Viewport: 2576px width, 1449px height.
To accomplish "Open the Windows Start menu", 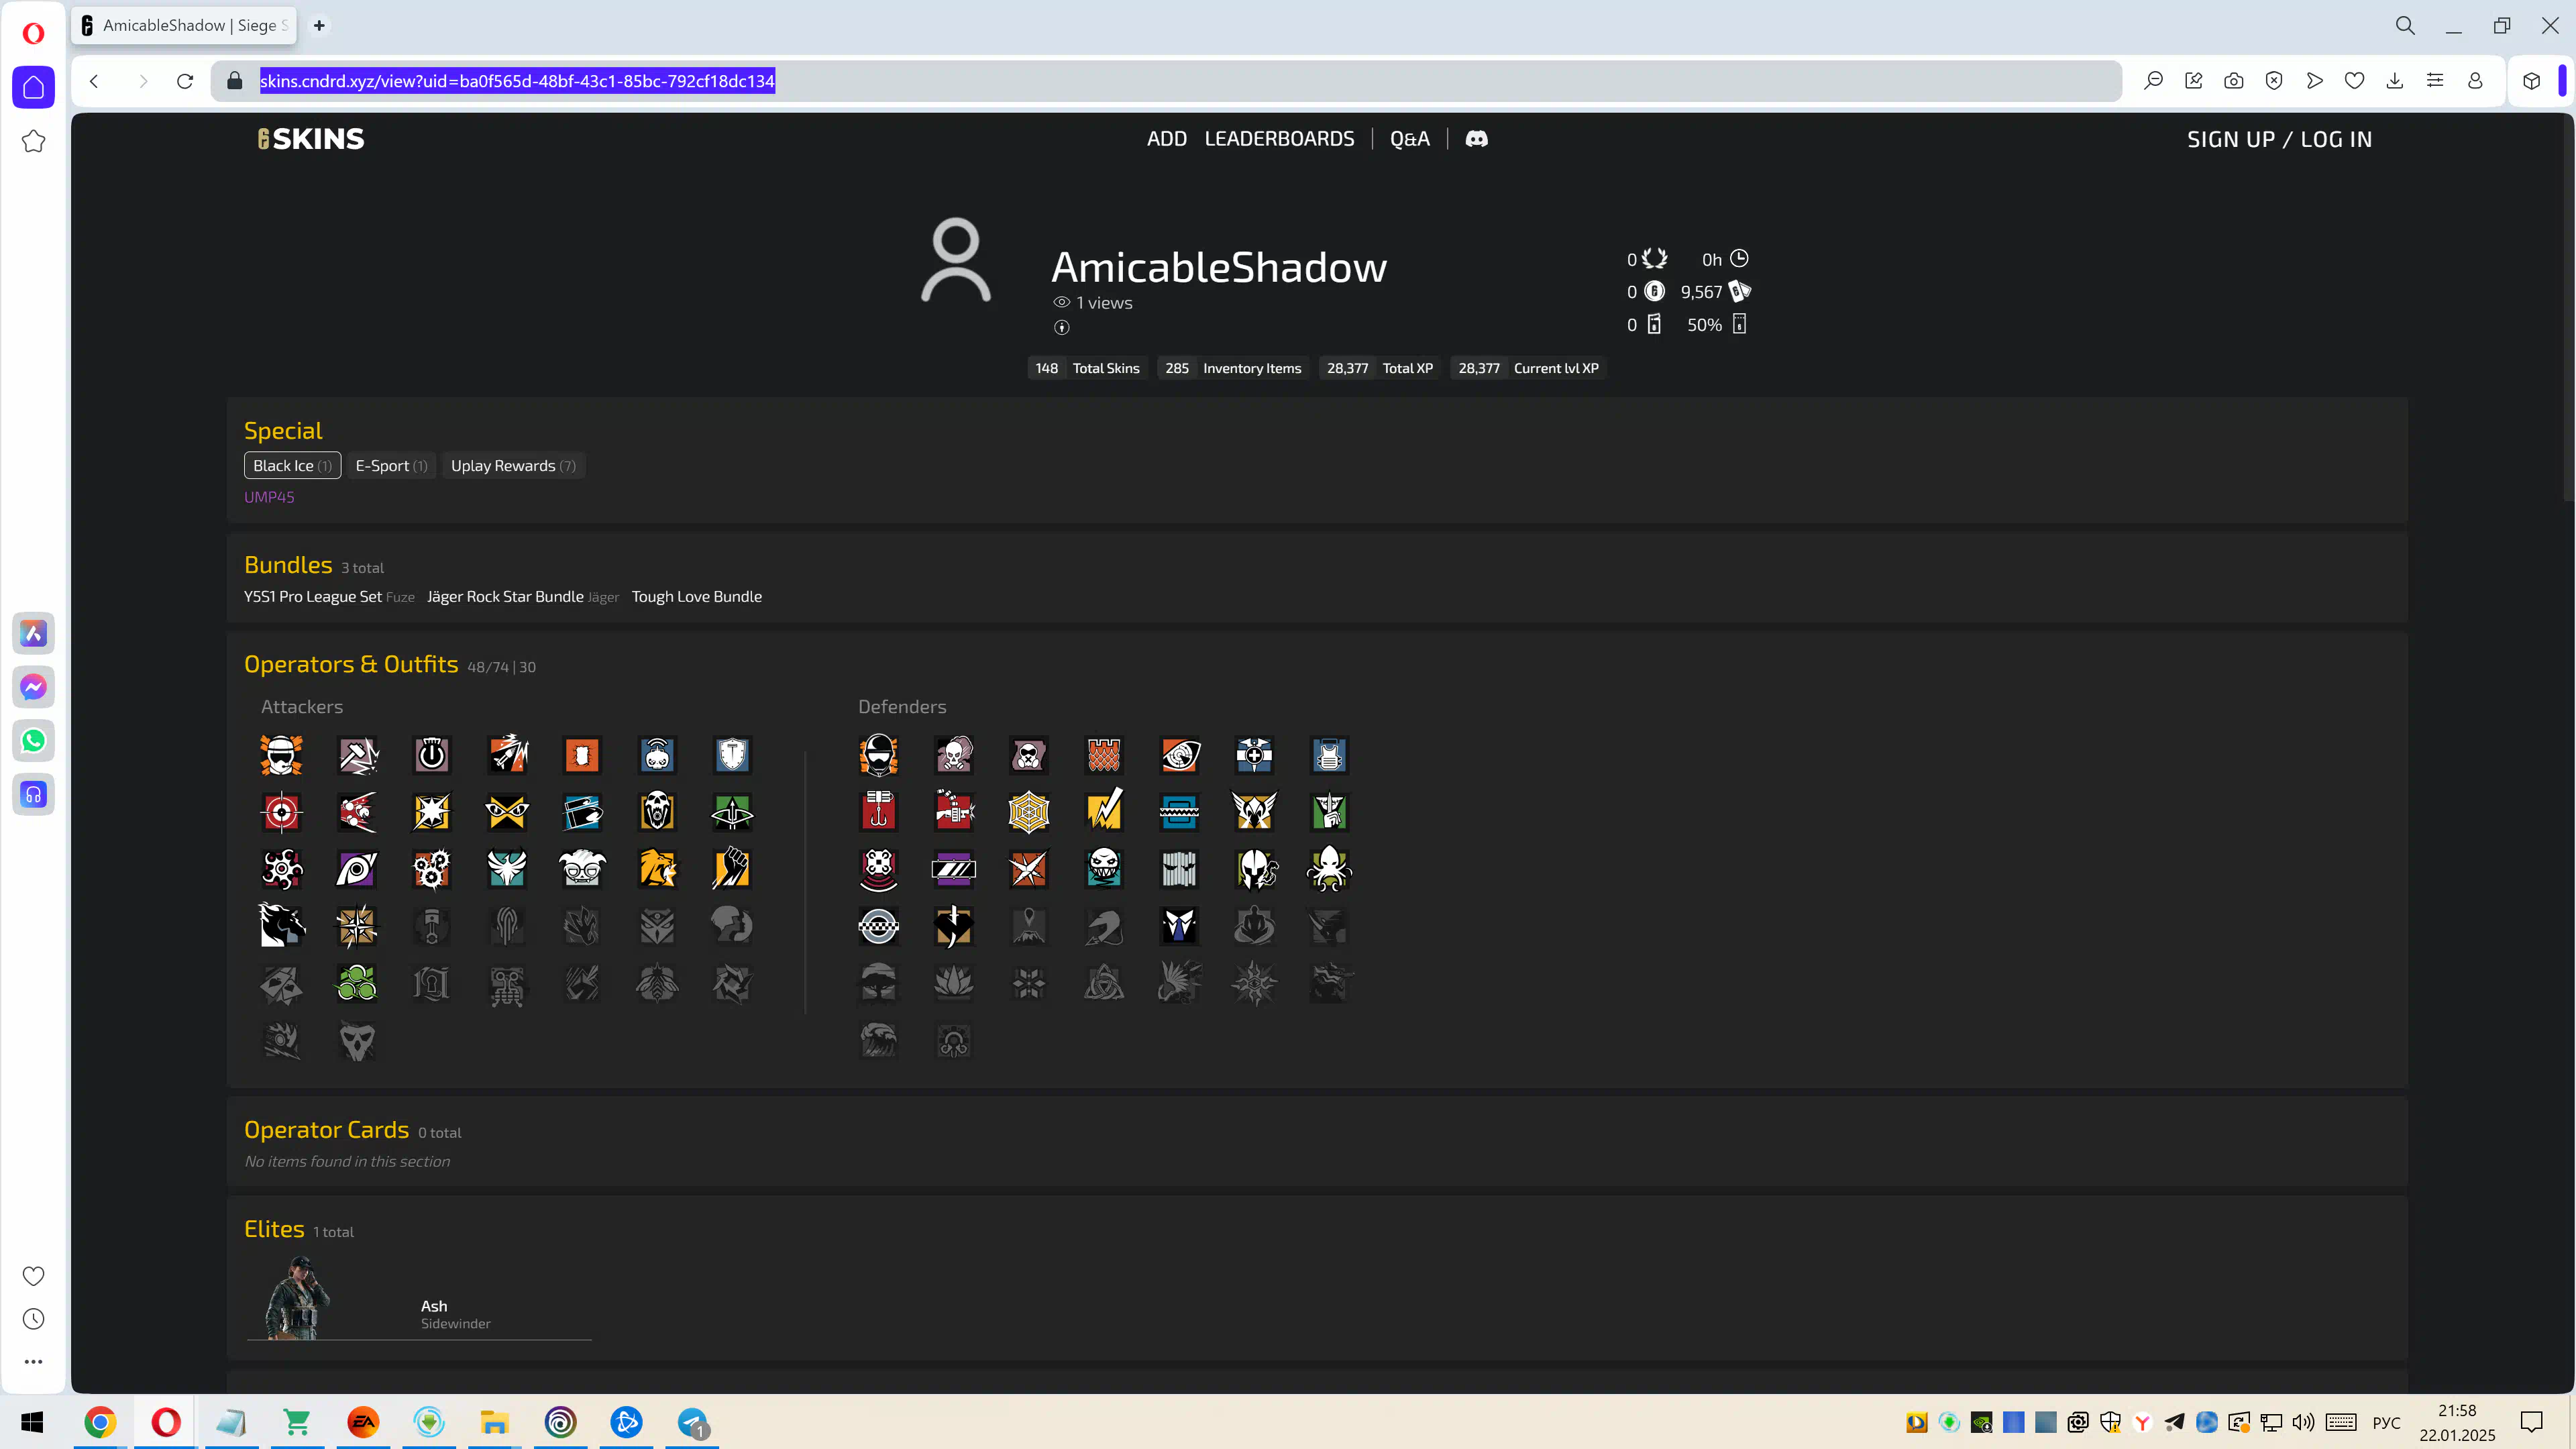I will click(x=32, y=1422).
